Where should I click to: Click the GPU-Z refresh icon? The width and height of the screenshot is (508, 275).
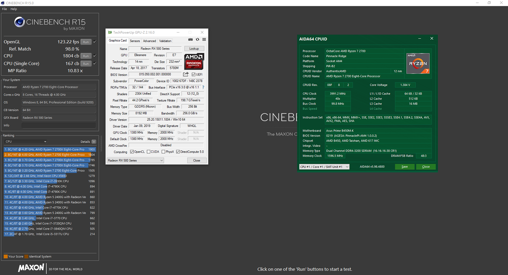pos(197,39)
